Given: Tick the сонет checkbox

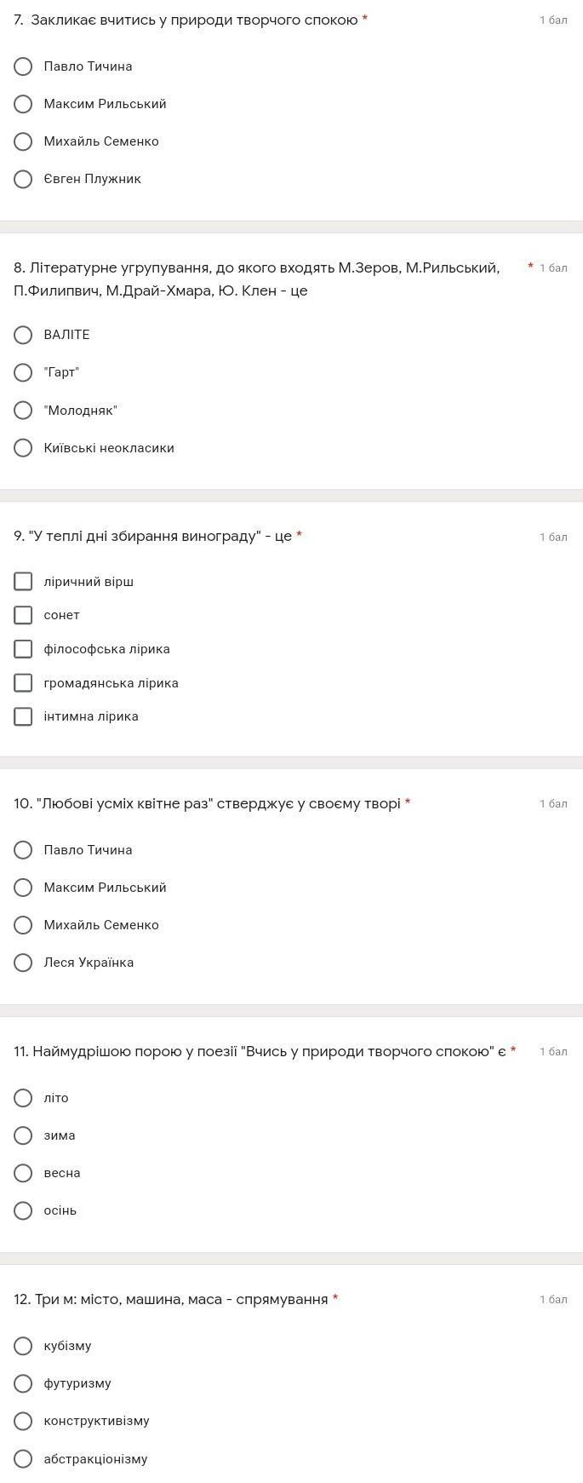Looking at the screenshot, I should pos(23,615).
